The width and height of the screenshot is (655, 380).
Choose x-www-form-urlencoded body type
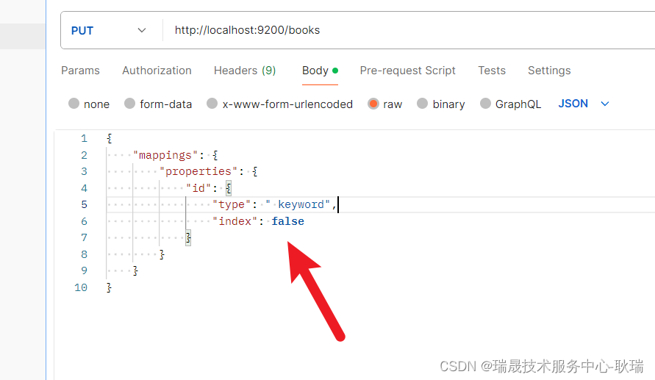coord(212,103)
